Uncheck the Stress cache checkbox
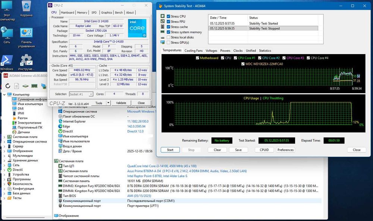Screen dimensions: 373x221 (x=169, y=26)
